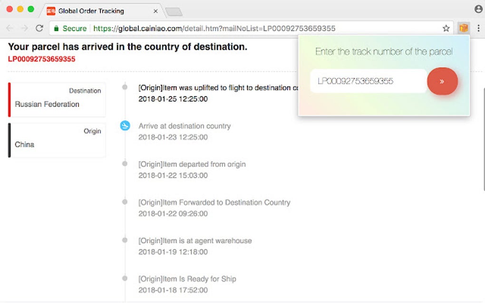Select the Russian Federation destination card
Screen dimensions: 485x303
tap(57, 99)
